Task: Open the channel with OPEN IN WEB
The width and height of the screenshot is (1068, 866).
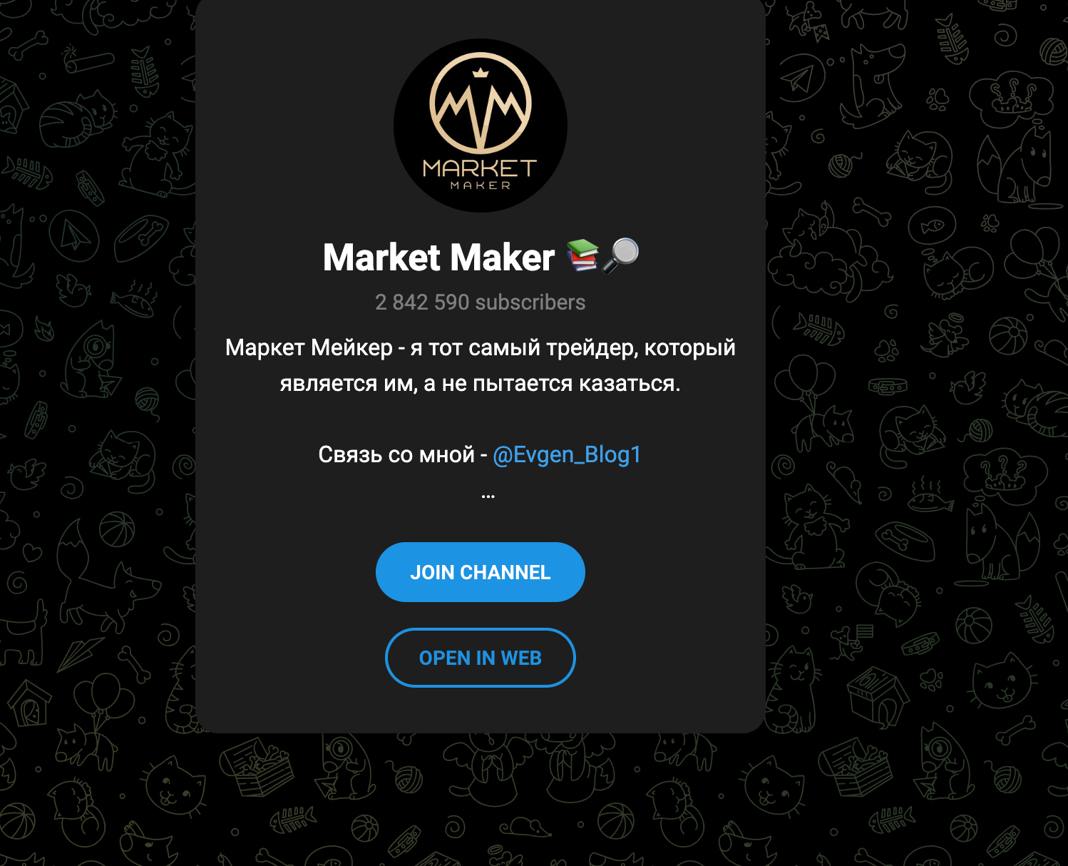Action: (x=481, y=658)
